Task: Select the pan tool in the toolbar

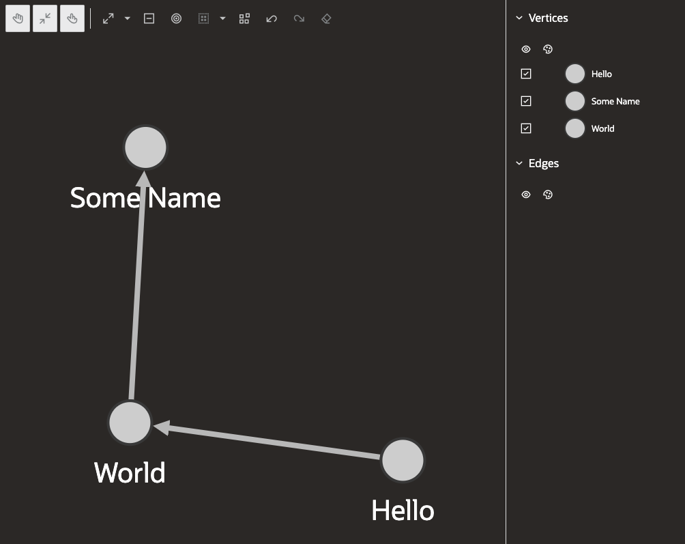Action: 18,18
